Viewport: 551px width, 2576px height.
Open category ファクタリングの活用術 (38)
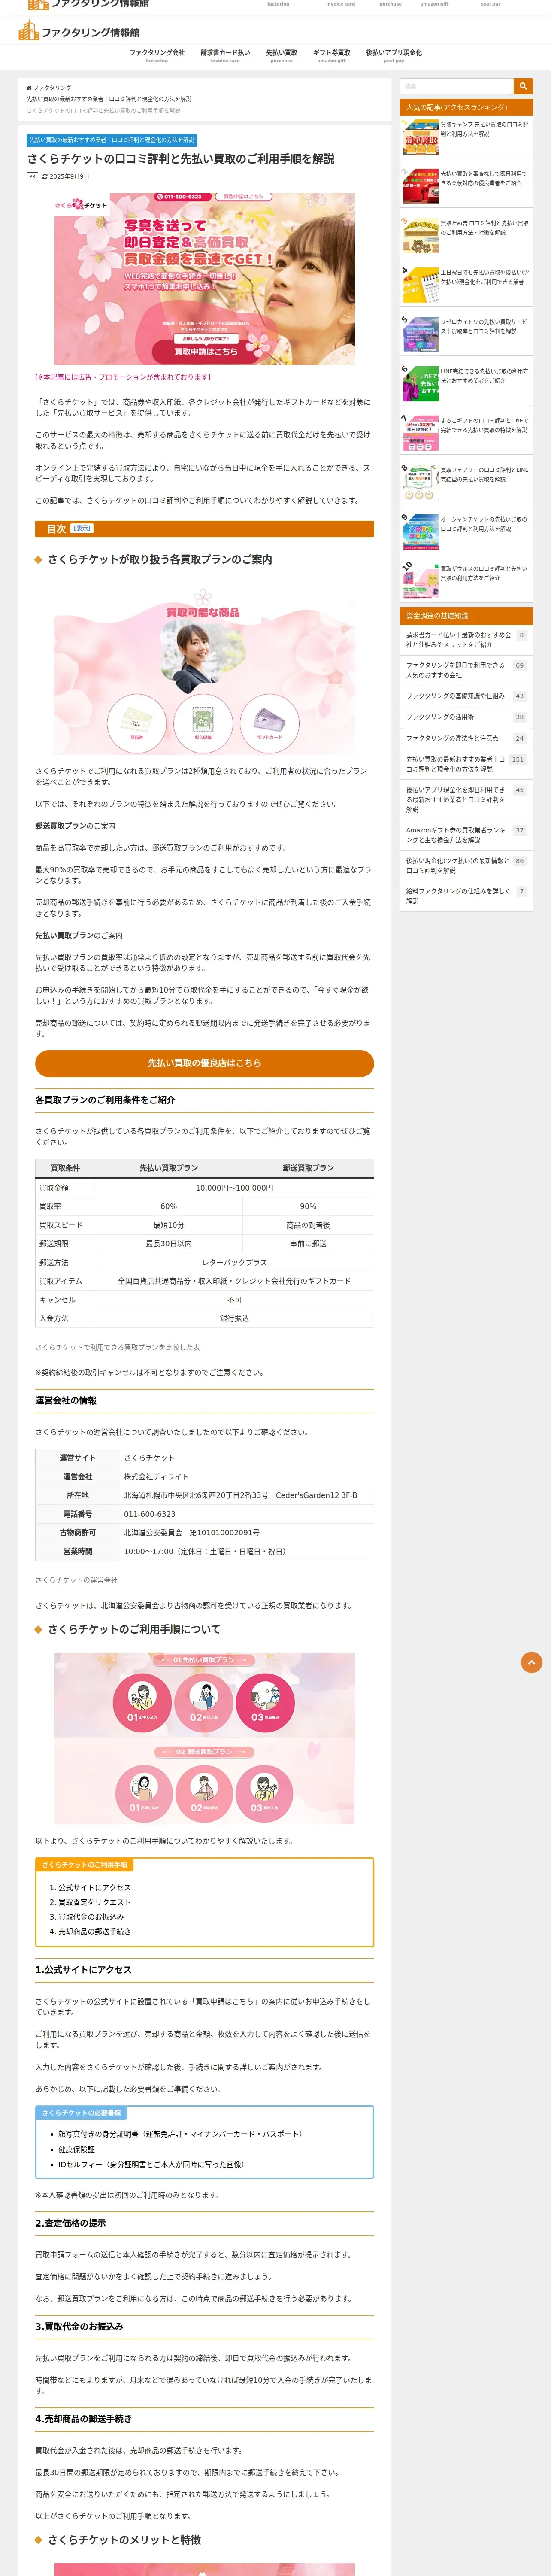466,717
